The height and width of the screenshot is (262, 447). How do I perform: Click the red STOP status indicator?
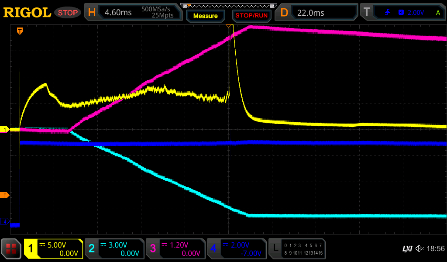click(68, 13)
